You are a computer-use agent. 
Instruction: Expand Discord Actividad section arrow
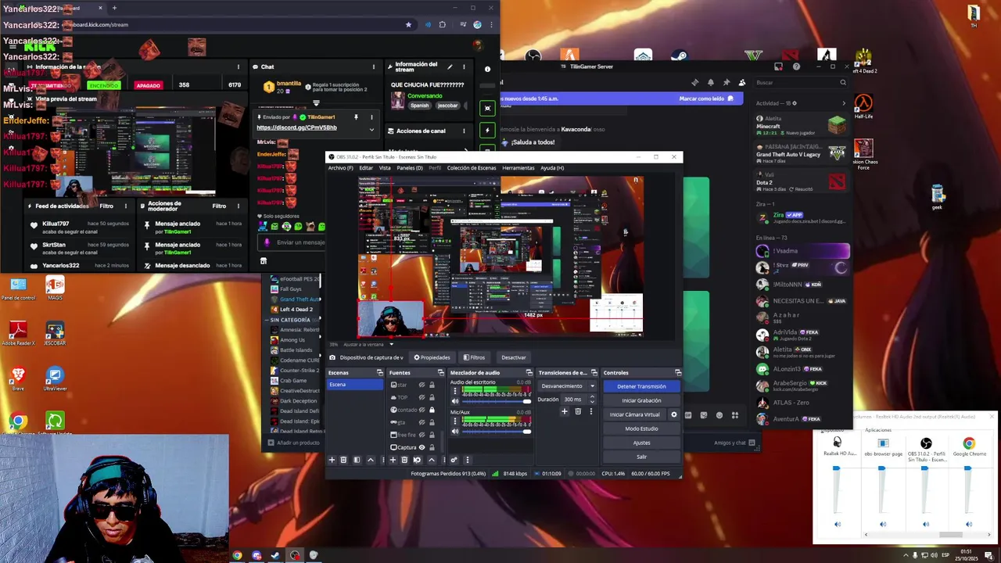tap(843, 103)
